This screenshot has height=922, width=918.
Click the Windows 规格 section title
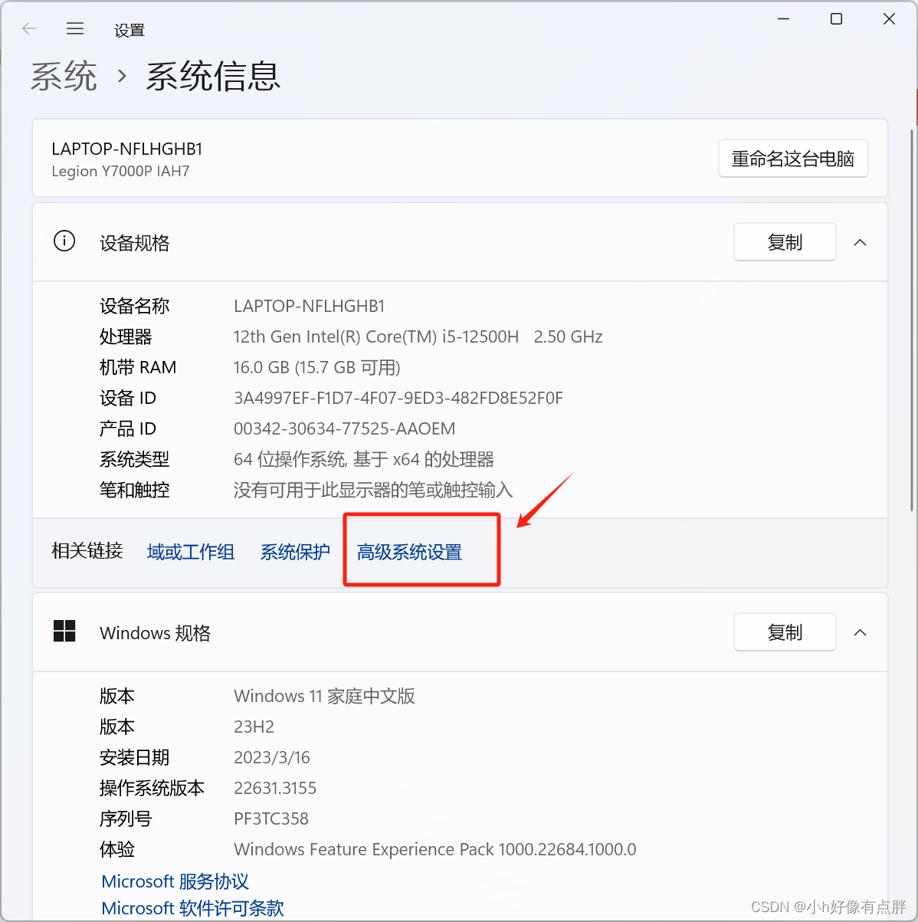(156, 633)
